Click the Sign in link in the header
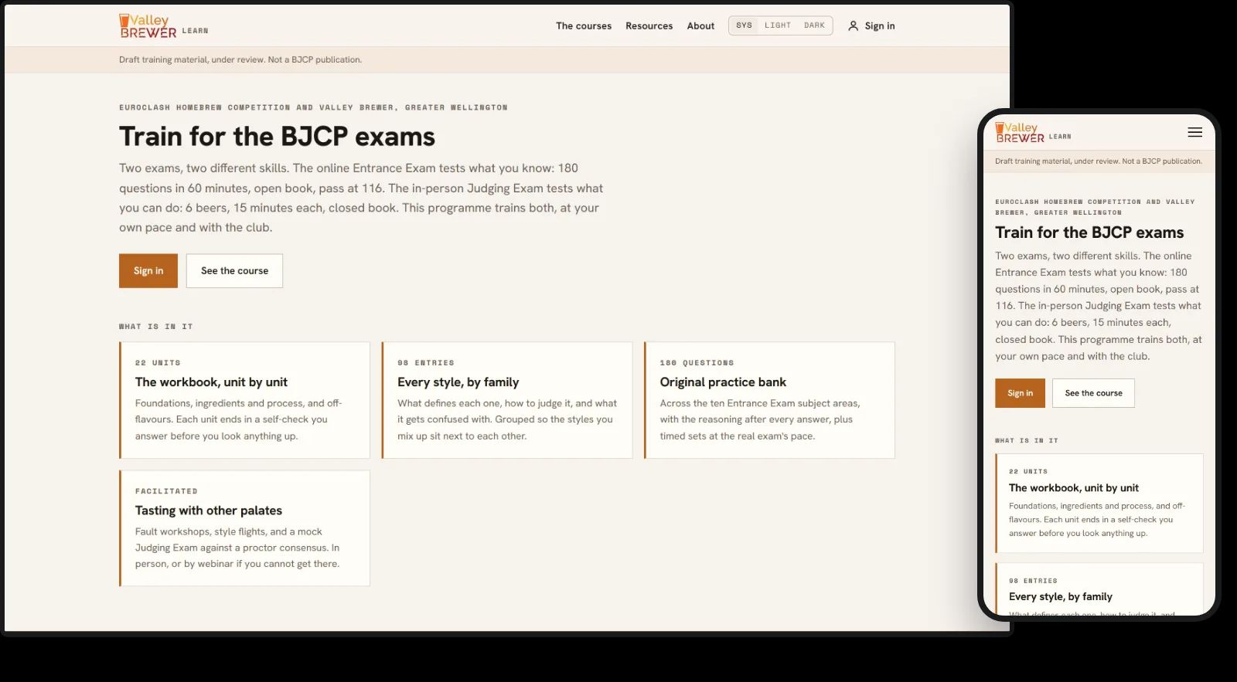Screen dimensions: 1237x682 [871, 26]
